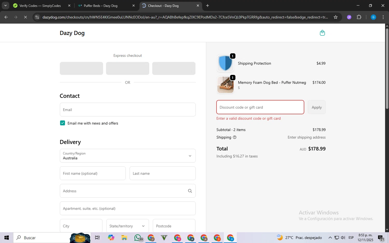Click the Shipping Protection shield thumbnail
389x243 pixels.
click(x=225, y=63)
